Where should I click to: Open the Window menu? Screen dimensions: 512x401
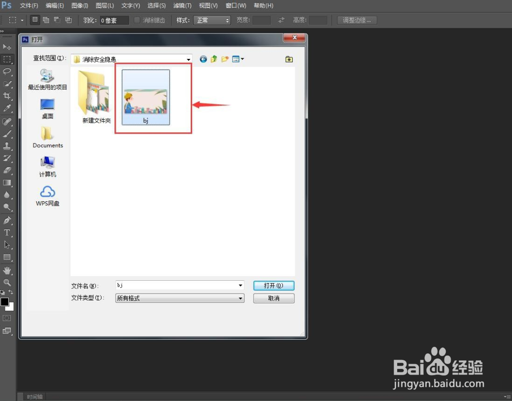tap(236, 5)
